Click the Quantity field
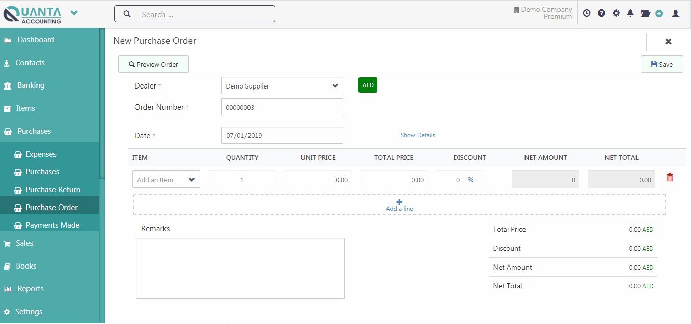This screenshot has width=691, height=324. click(242, 180)
